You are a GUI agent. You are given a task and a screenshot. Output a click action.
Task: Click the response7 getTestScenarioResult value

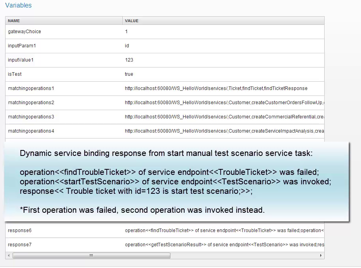(x=225, y=245)
